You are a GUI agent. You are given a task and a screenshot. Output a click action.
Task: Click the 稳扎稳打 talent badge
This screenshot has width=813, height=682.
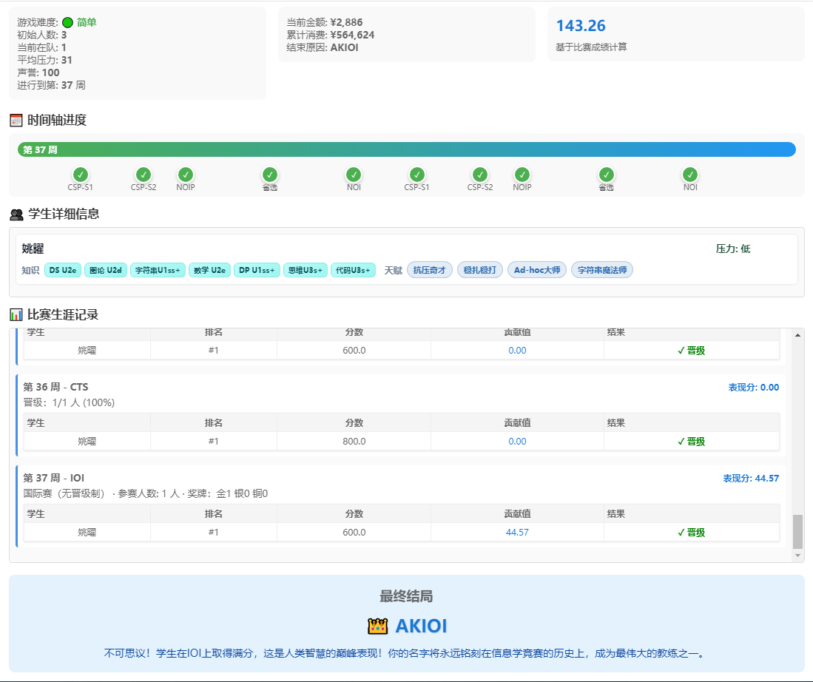tap(480, 270)
